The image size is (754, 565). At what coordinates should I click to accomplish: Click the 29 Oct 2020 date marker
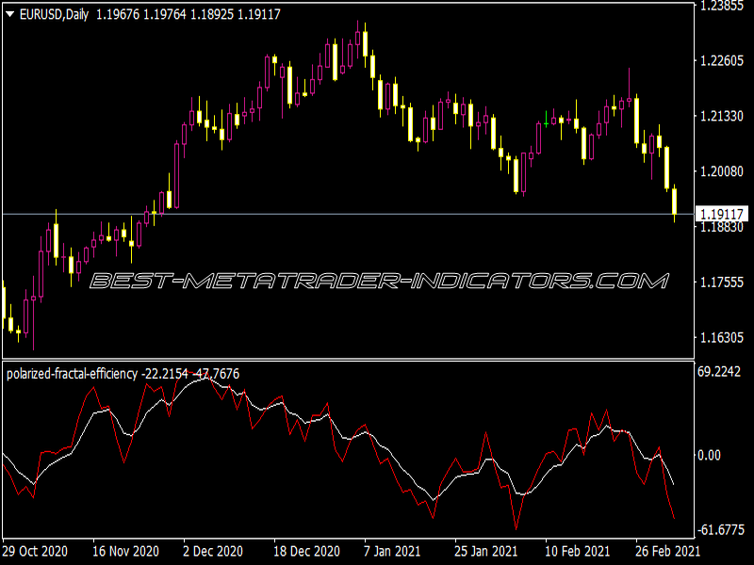(35, 551)
